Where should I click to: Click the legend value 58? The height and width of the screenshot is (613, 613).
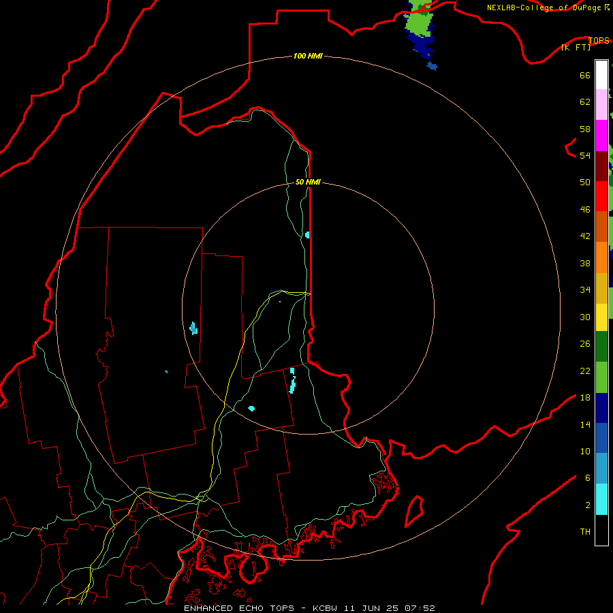585,129
